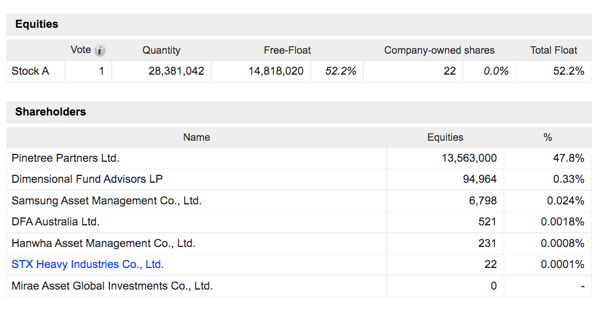The height and width of the screenshot is (310, 600).
Task: Click the percent column header
Action: (x=547, y=138)
